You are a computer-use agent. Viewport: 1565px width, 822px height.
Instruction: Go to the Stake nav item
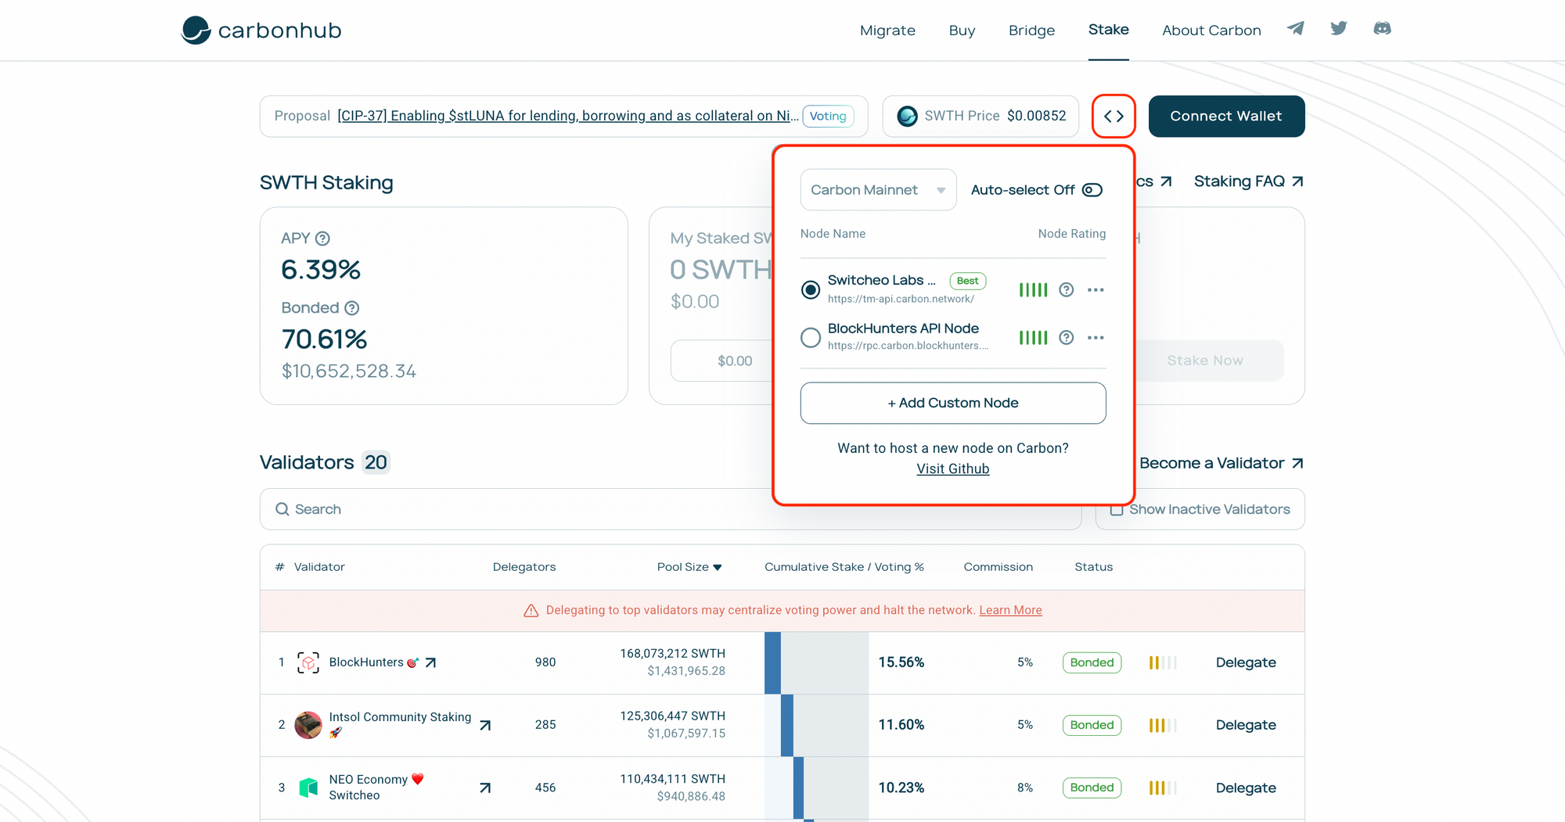(x=1108, y=30)
